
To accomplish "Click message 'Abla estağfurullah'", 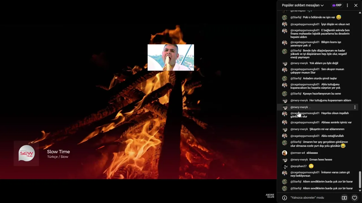I will [332, 136].
